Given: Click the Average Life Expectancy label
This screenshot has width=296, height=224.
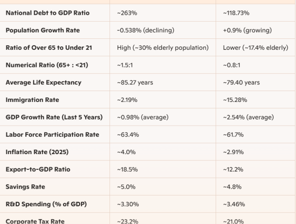Looking at the screenshot, I should tap(43, 82).
